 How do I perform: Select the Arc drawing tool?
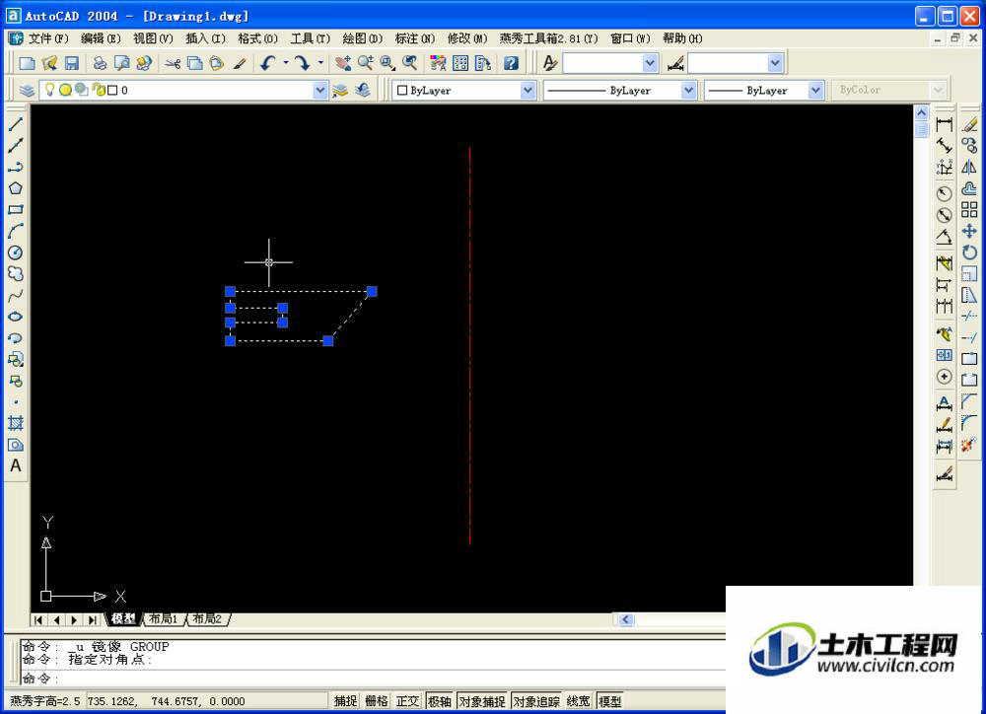[16, 231]
